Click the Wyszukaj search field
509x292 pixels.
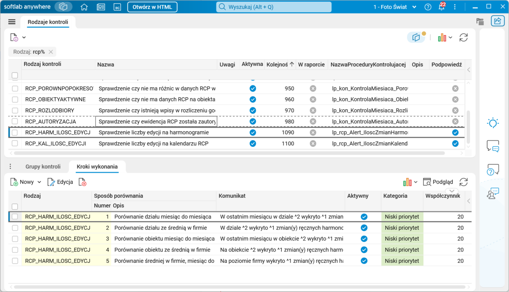click(x=274, y=7)
